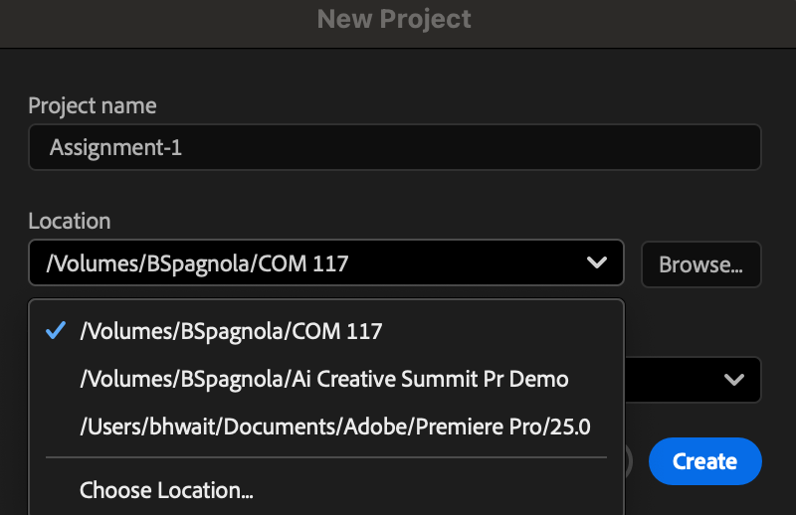796x515 pixels.
Task: Click the separator line above Choose Location
Action: pos(325,457)
